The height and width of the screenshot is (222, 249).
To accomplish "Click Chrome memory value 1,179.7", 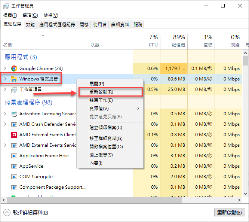I will 174,69.
